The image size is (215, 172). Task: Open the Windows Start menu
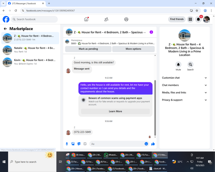(4, 162)
